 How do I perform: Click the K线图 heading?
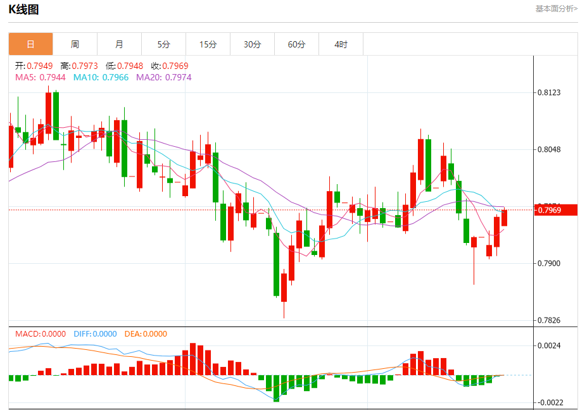click(23, 9)
